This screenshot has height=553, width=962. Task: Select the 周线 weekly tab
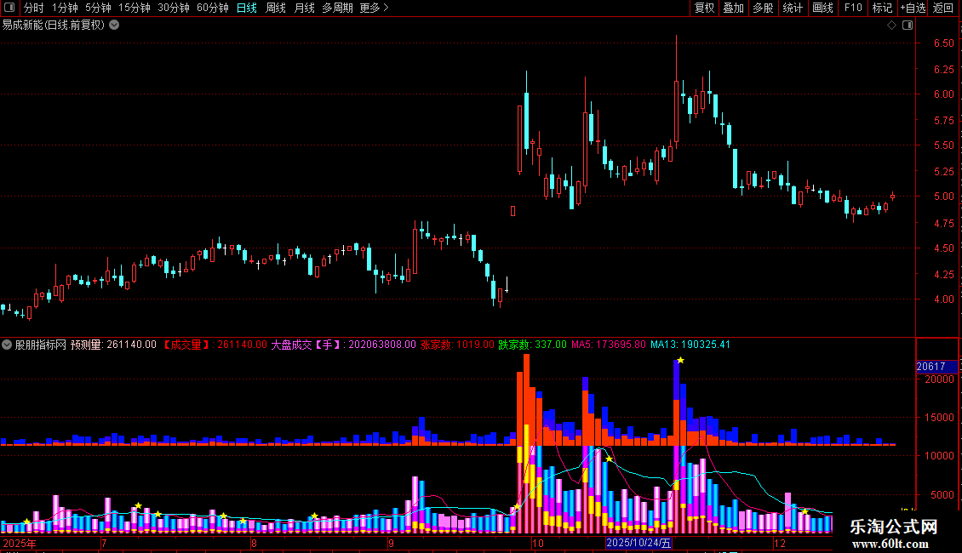click(276, 8)
